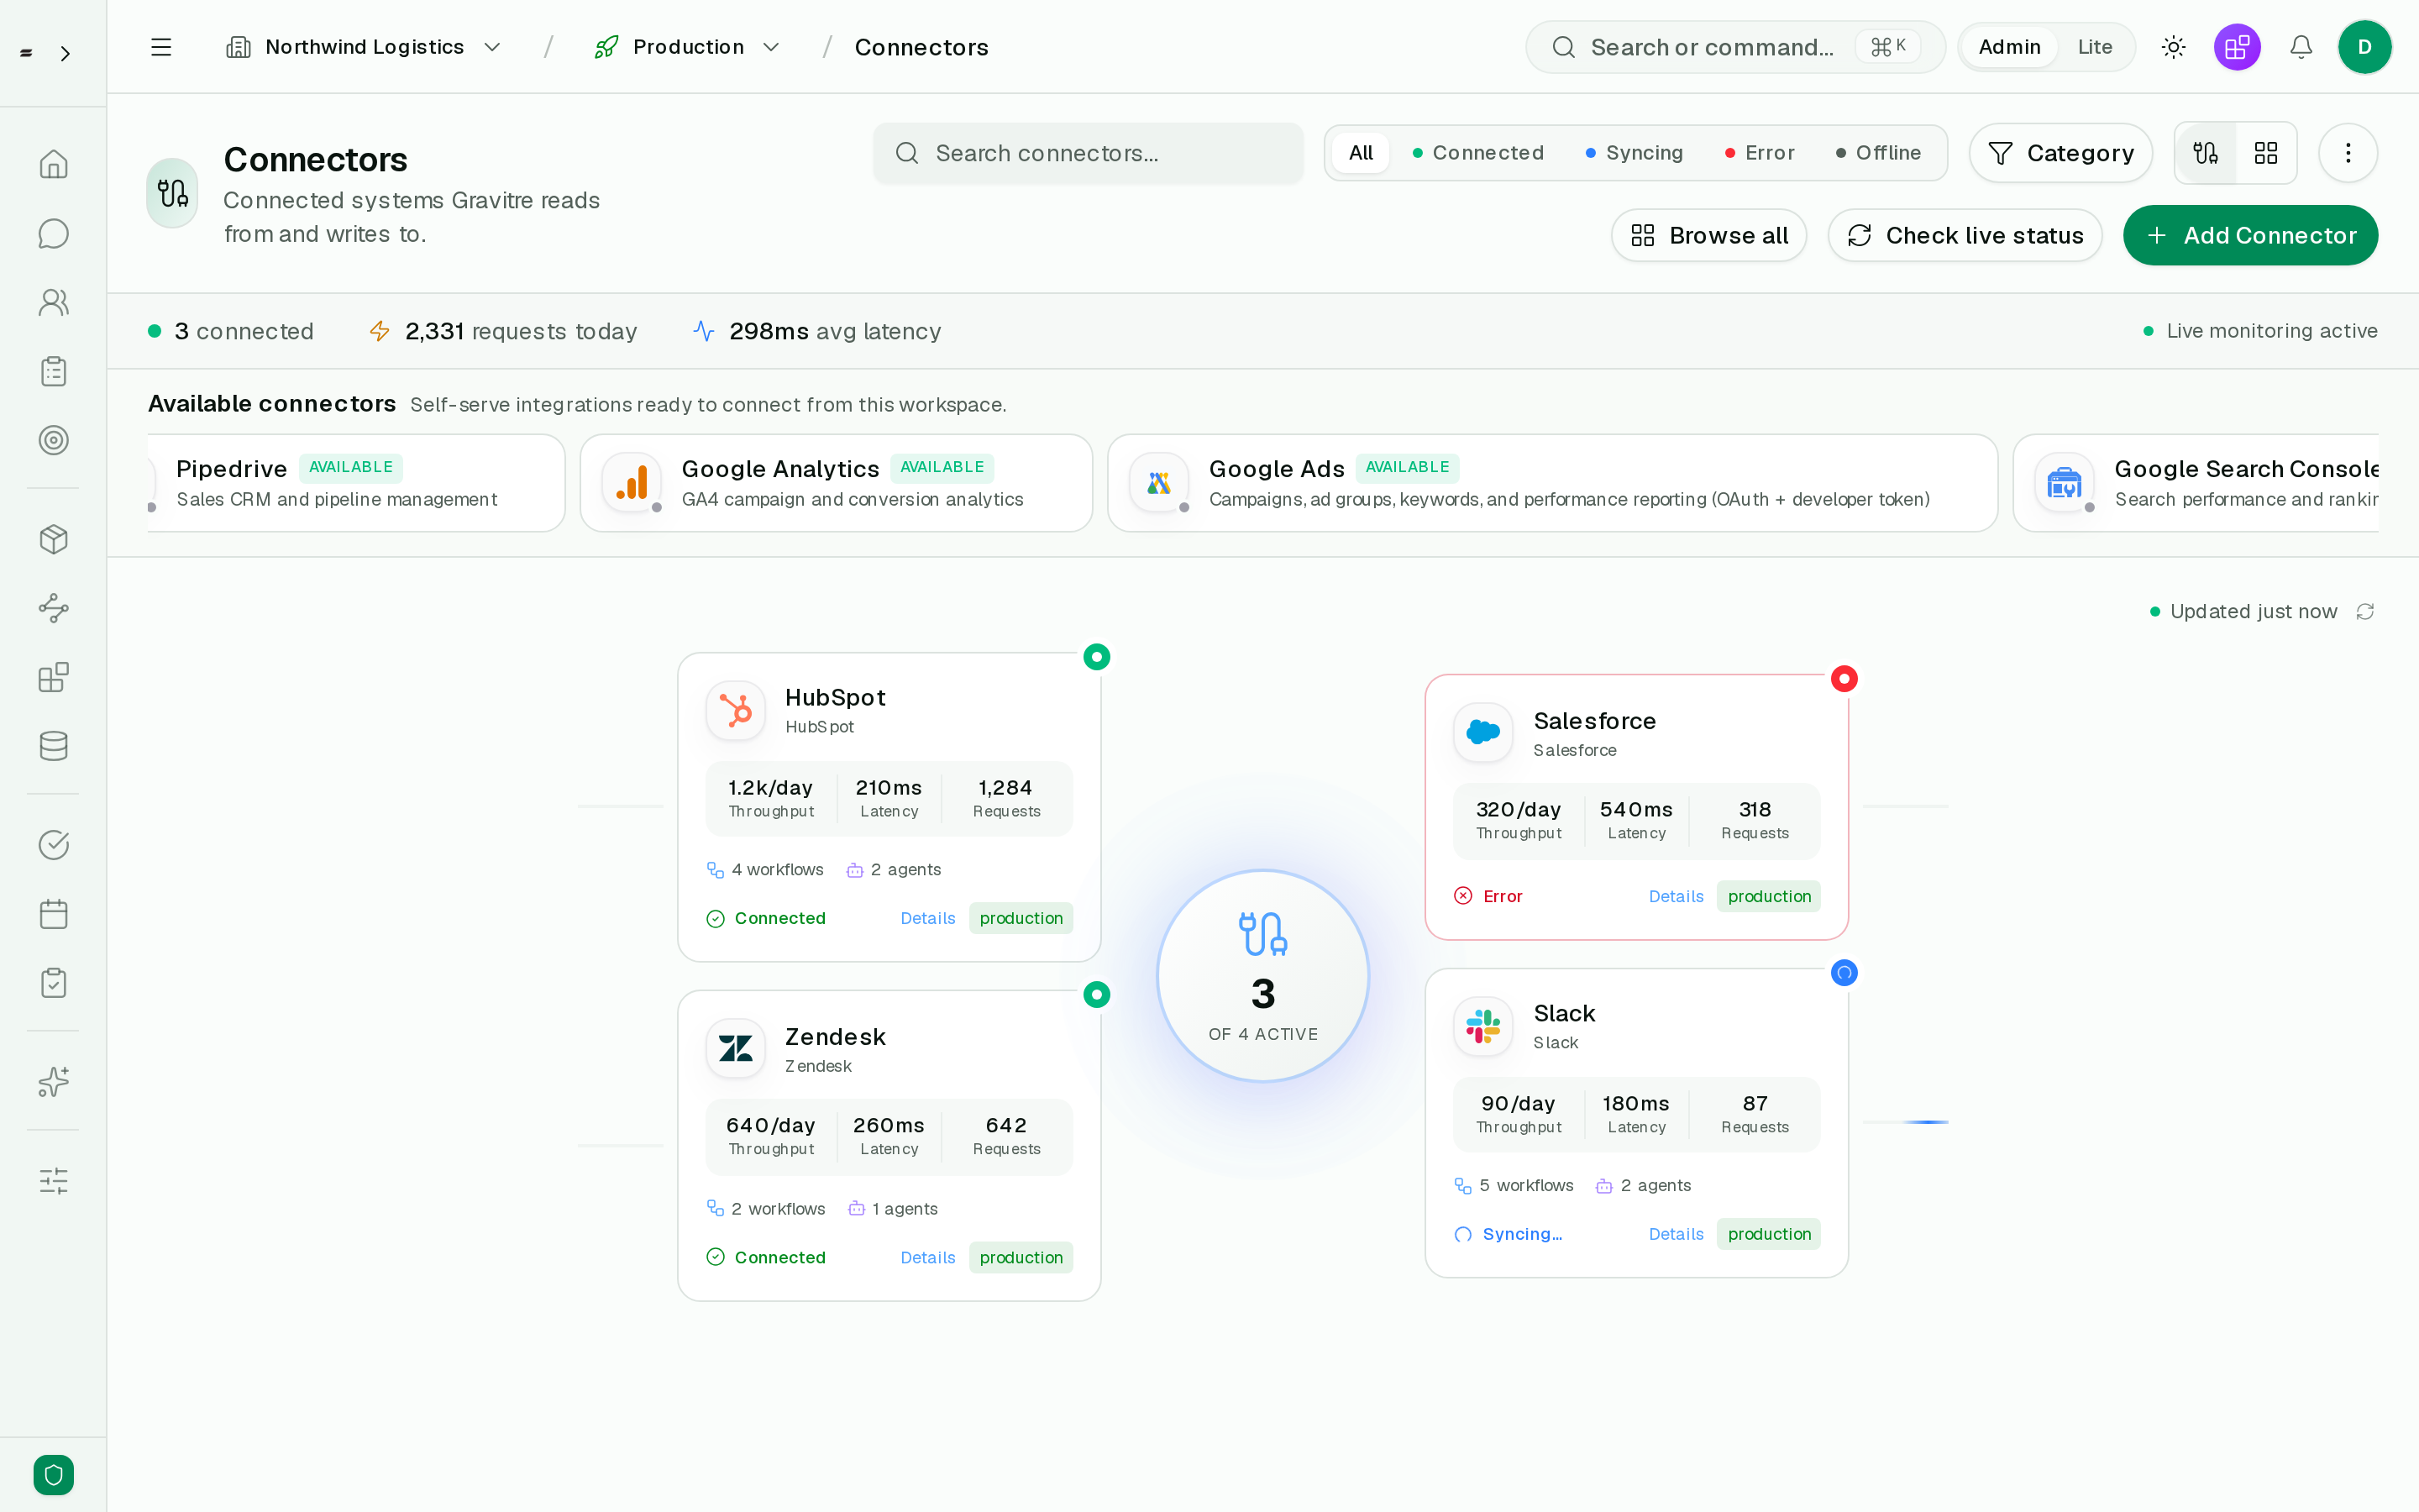2419x1512 pixels.
Task: Click the HubSpot logo icon
Action: click(x=736, y=710)
